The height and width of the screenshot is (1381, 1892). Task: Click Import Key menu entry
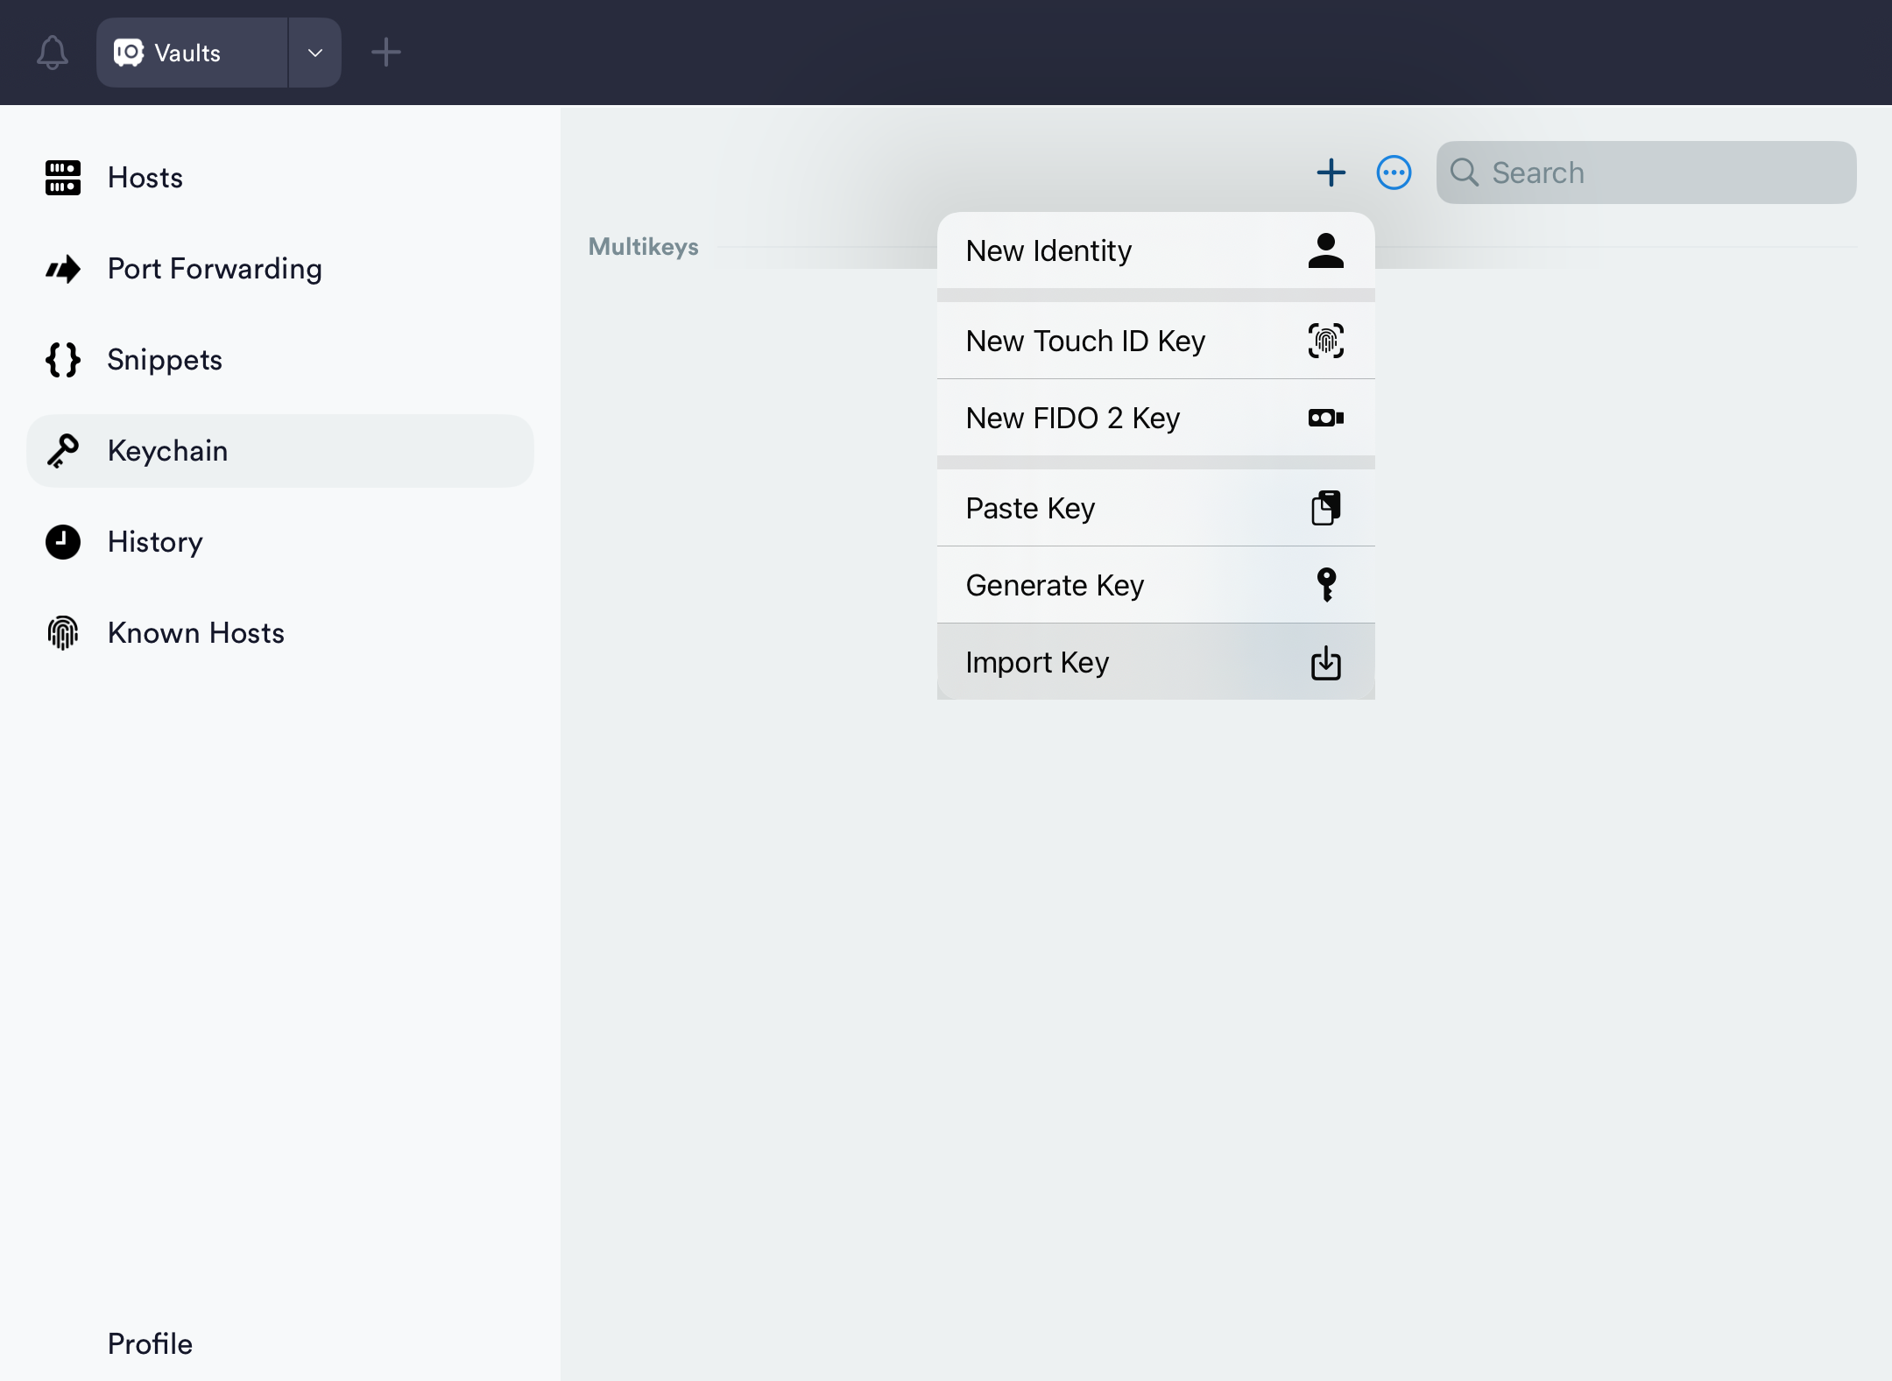(x=1154, y=662)
